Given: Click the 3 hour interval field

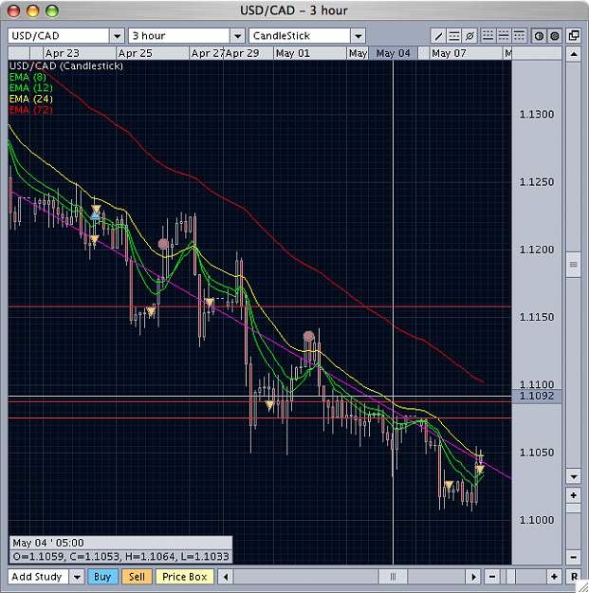Looking at the screenshot, I should coord(179,36).
